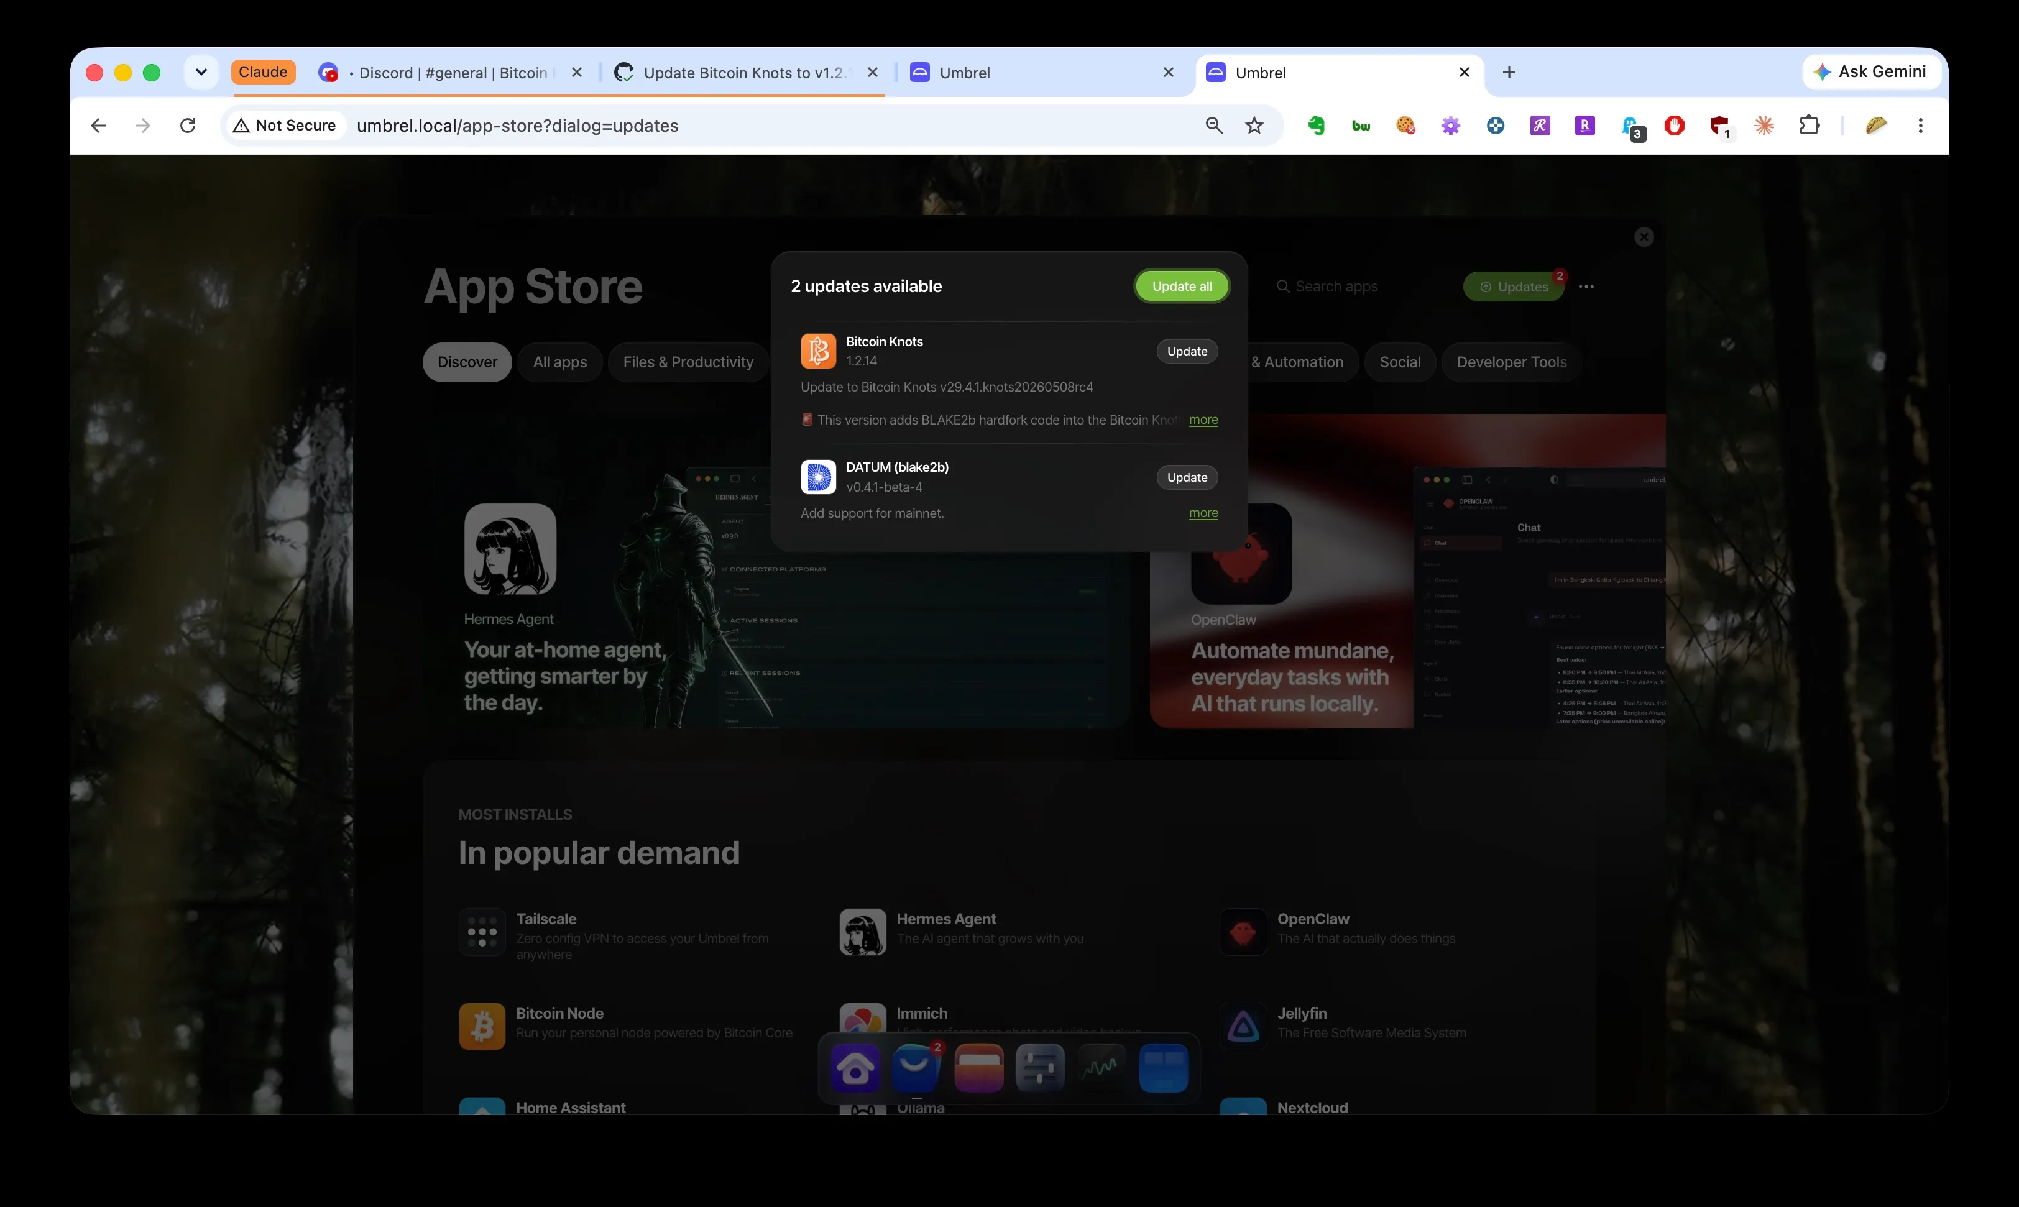The image size is (2019, 1207).
Task: Close the Discord tab
Action: pos(577,72)
